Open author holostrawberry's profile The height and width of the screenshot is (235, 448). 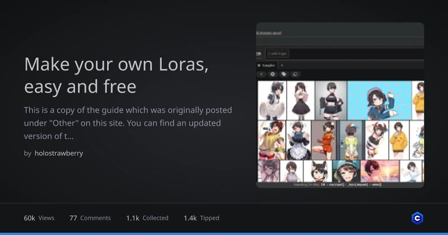pyautogui.click(x=59, y=153)
